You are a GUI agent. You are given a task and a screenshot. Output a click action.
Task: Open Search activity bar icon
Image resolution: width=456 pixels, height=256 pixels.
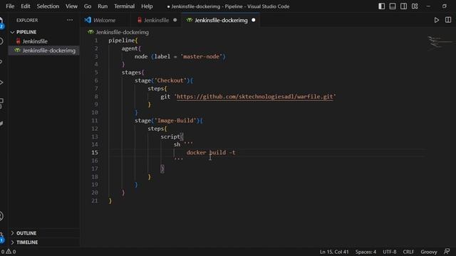1,41
